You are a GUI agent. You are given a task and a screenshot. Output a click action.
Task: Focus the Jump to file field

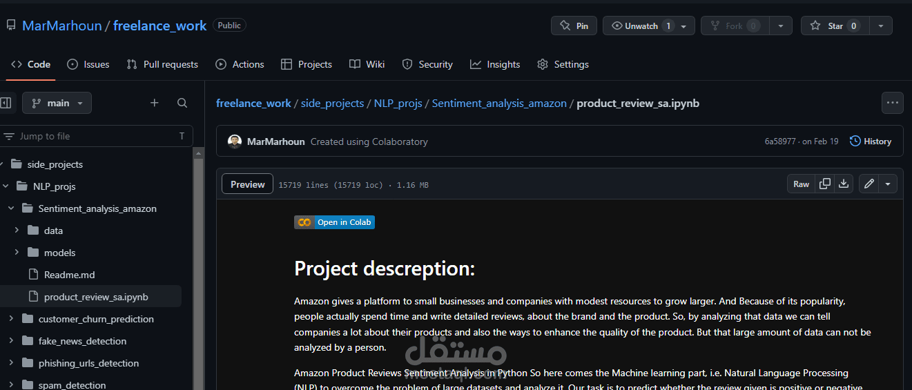[x=96, y=136]
